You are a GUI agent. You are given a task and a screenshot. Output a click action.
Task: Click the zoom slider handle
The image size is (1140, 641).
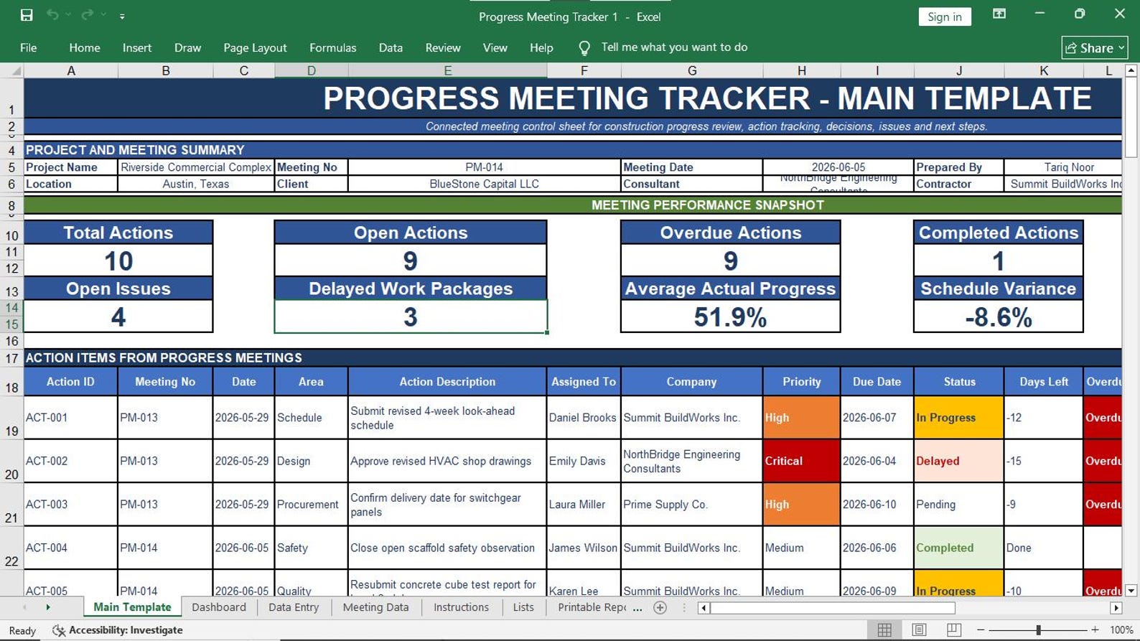(1038, 630)
